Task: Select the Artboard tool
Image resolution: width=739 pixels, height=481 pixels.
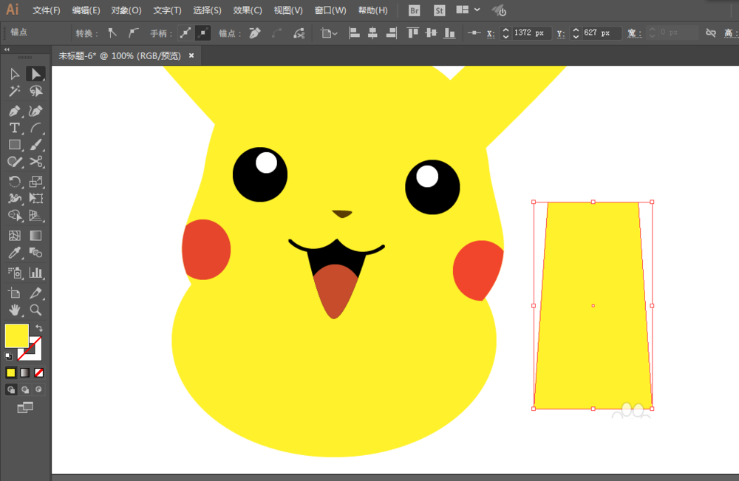Action: point(15,293)
